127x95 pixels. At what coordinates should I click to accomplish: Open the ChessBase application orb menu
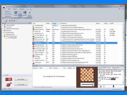[4, 8]
